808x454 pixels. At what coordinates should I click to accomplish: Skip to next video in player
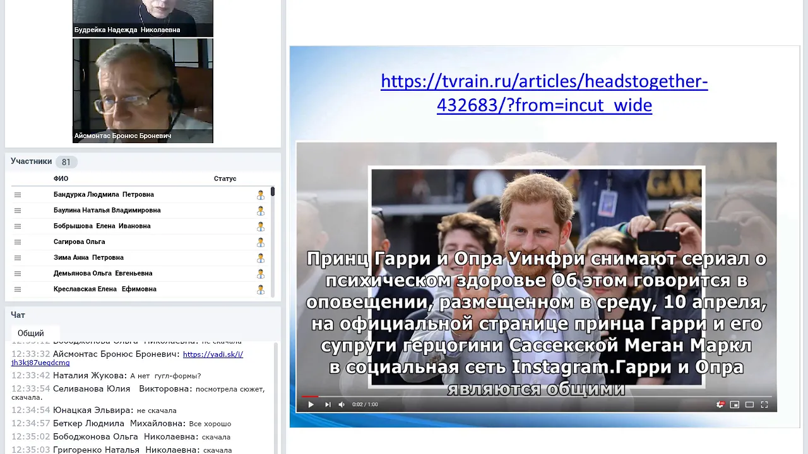(328, 404)
